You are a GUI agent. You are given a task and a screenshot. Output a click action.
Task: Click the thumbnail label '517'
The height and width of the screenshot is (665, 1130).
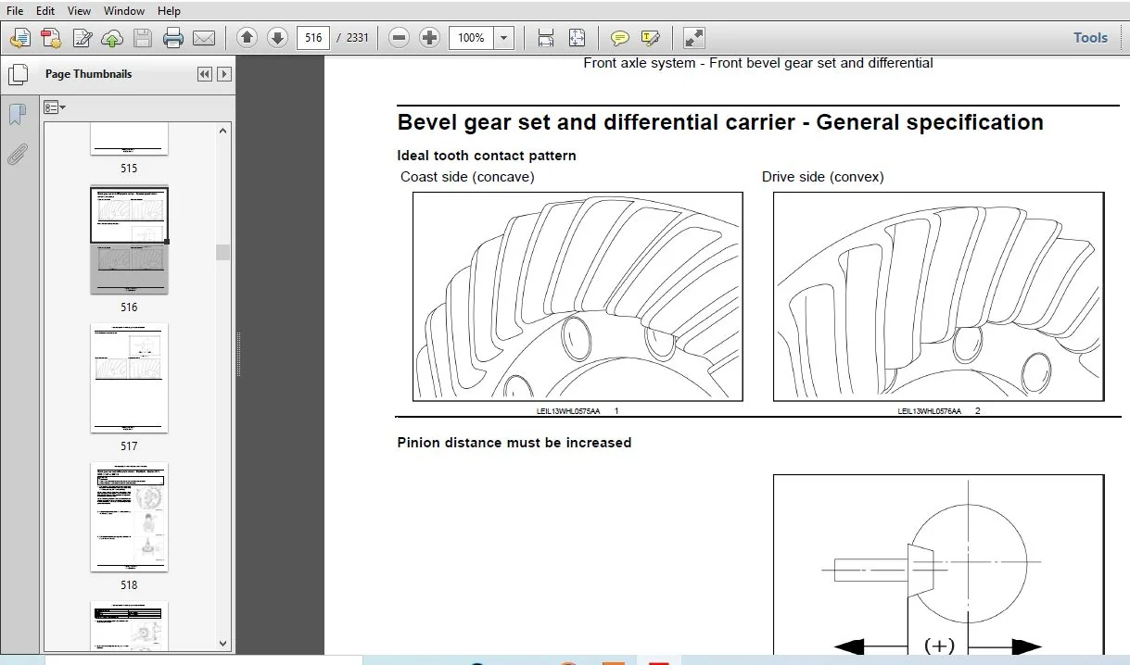(x=129, y=445)
